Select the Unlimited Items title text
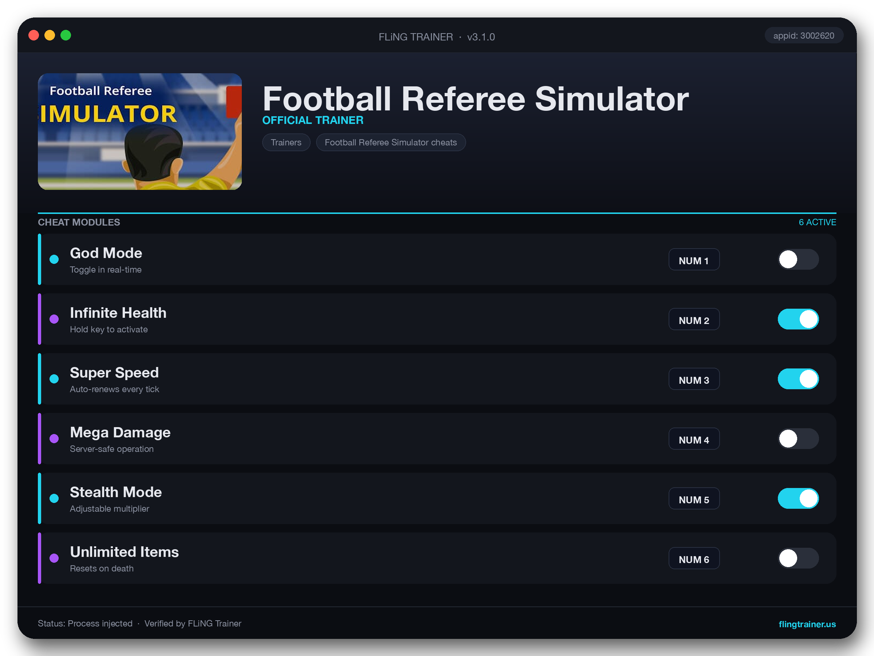 pyautogui.click(x=125, y=552)
